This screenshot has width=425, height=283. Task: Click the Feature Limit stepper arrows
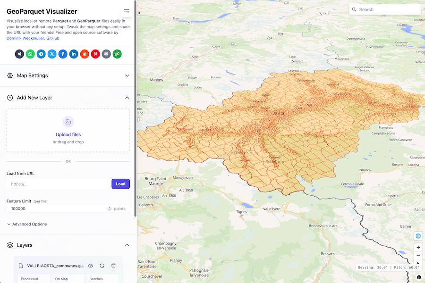tap(110, 208)
